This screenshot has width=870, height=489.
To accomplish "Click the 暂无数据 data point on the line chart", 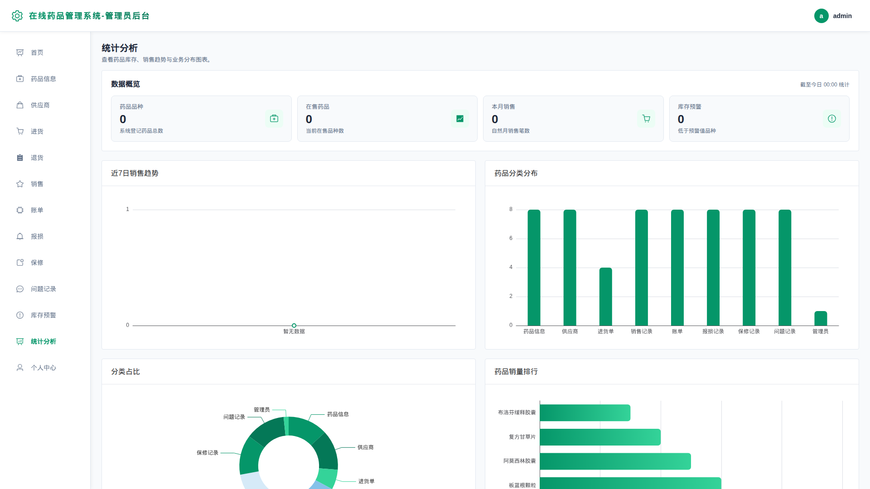I will pyautogui.click(x=294, y=326).
